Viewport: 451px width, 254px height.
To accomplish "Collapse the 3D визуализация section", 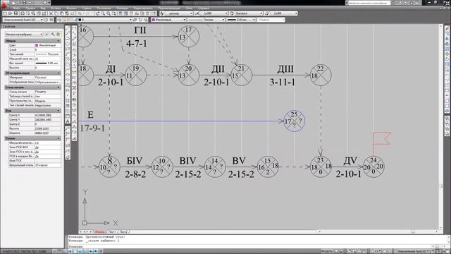I will (x=58, y=73).
